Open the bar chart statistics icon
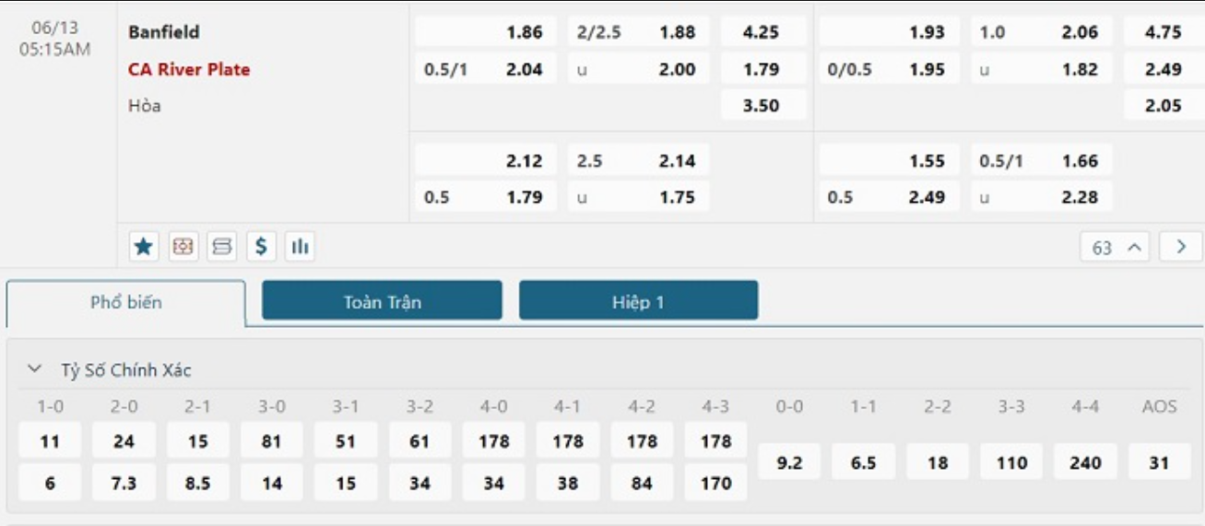 (x=300, y=246)
